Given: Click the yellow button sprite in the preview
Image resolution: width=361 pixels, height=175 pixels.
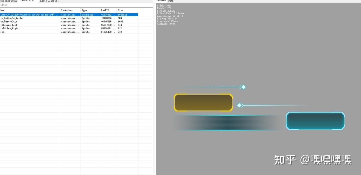Looking at the screenshot, I should 203,102.
